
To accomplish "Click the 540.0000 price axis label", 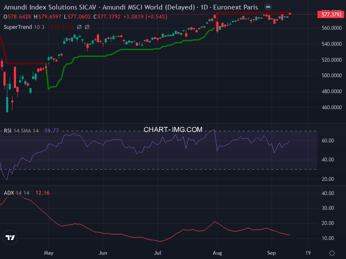I will point(332,44).
